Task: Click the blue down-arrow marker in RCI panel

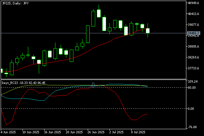Action: pos(93,85)
